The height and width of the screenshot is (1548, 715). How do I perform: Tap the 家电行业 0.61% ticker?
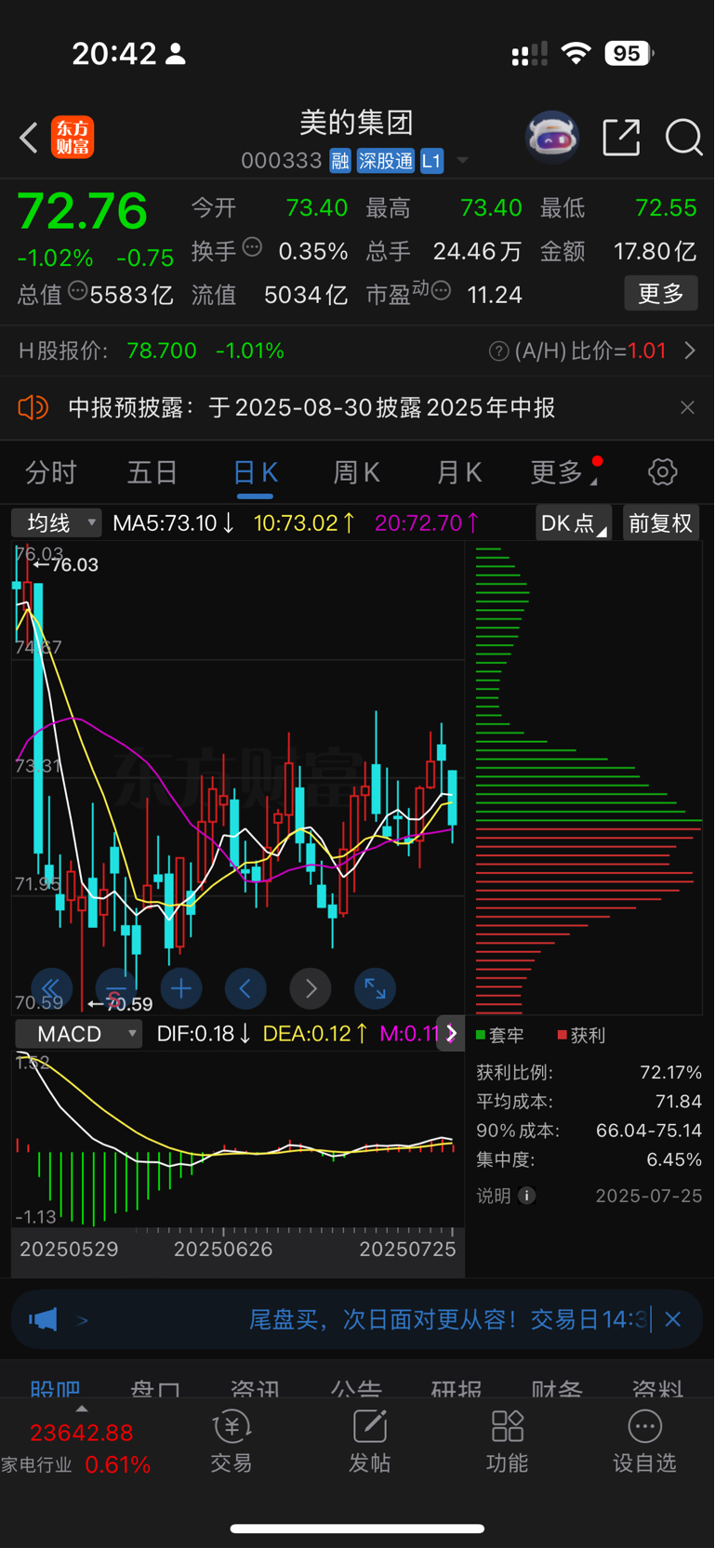point(75,1464)
